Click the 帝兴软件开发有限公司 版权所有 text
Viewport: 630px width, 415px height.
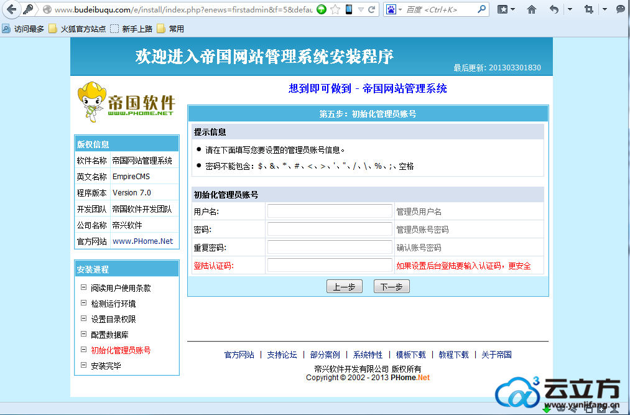point(368,369)
